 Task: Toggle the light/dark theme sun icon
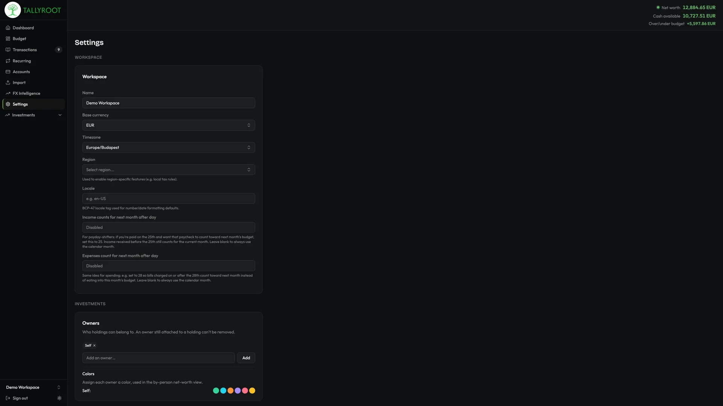click(59, 398)
